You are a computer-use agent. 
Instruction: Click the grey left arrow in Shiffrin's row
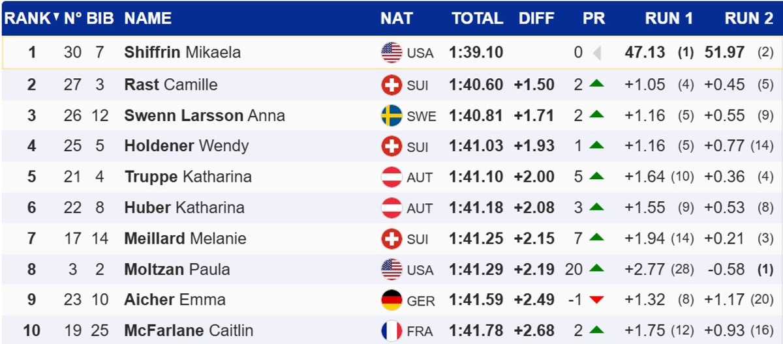click(x=596, y=53)
